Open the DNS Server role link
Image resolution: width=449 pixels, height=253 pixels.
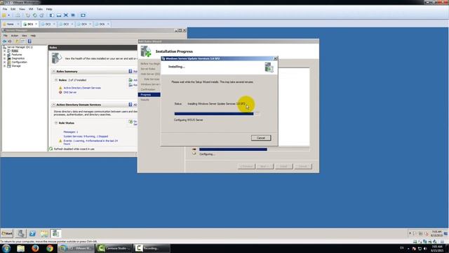[x=70, y=92]
